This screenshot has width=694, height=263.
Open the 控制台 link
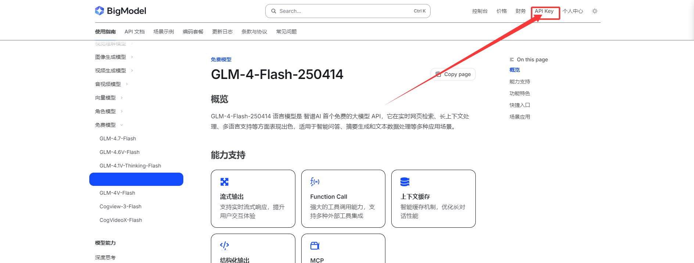(x=480, y=11)
